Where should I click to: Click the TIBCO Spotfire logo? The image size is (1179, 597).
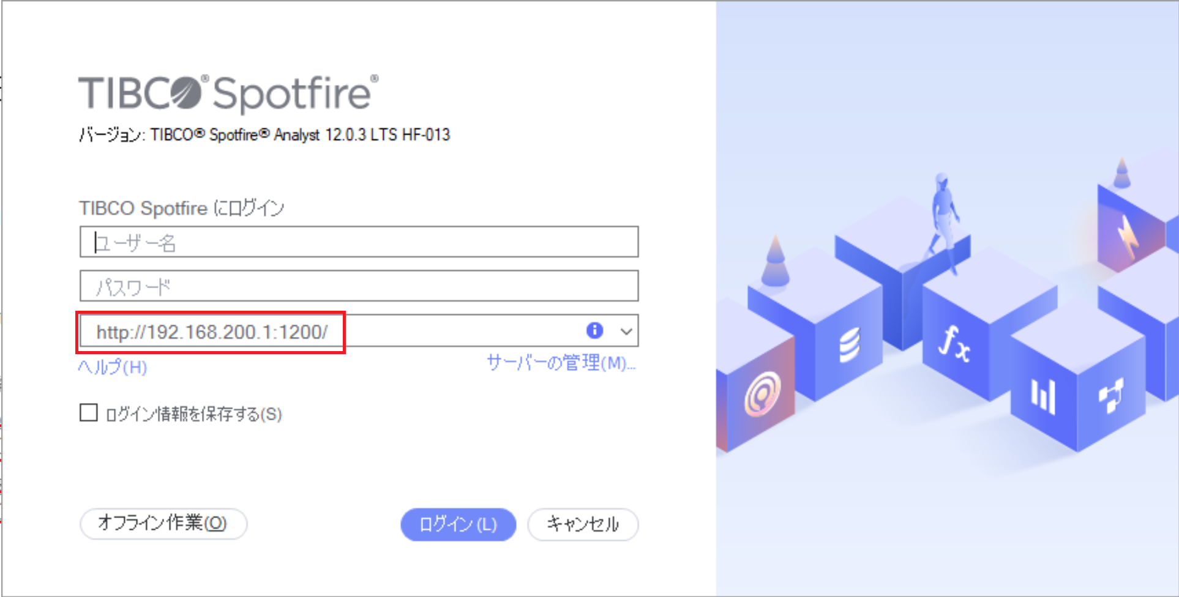pos(228,94)
